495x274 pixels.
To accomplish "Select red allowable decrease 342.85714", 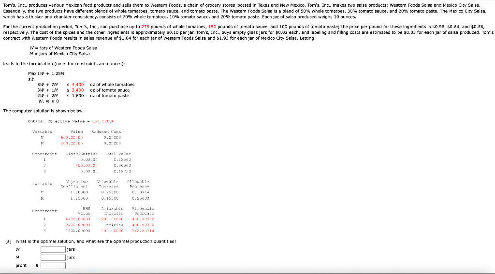I will [x=143, y=231].
